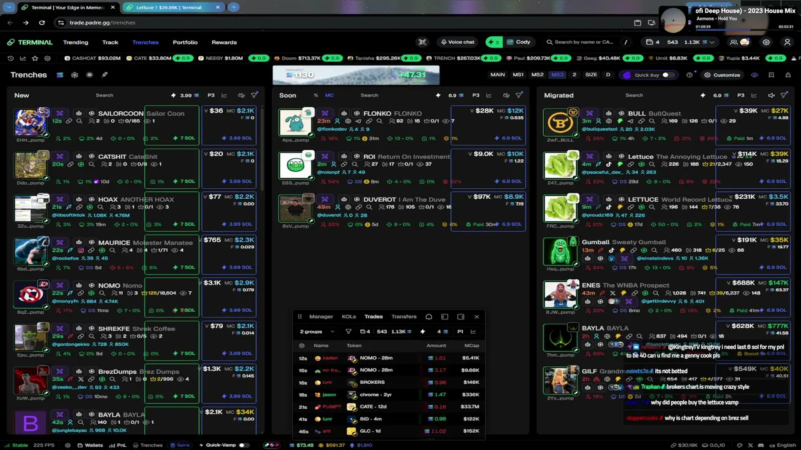Open the filter icon in Soon column
Viewport: 801px width, 450px height.
click(x=519, y=95)
